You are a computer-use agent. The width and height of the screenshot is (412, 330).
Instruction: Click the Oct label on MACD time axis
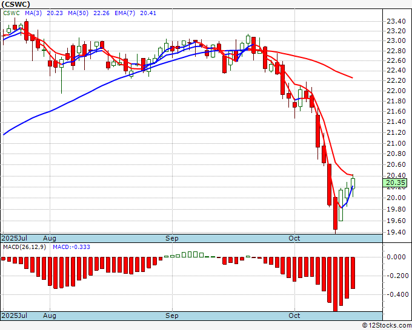(x=294, y=315)
